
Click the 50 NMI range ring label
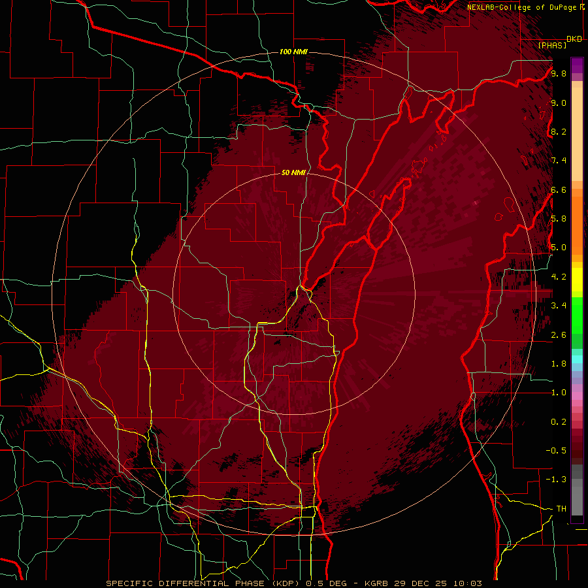tap(293, 172)
